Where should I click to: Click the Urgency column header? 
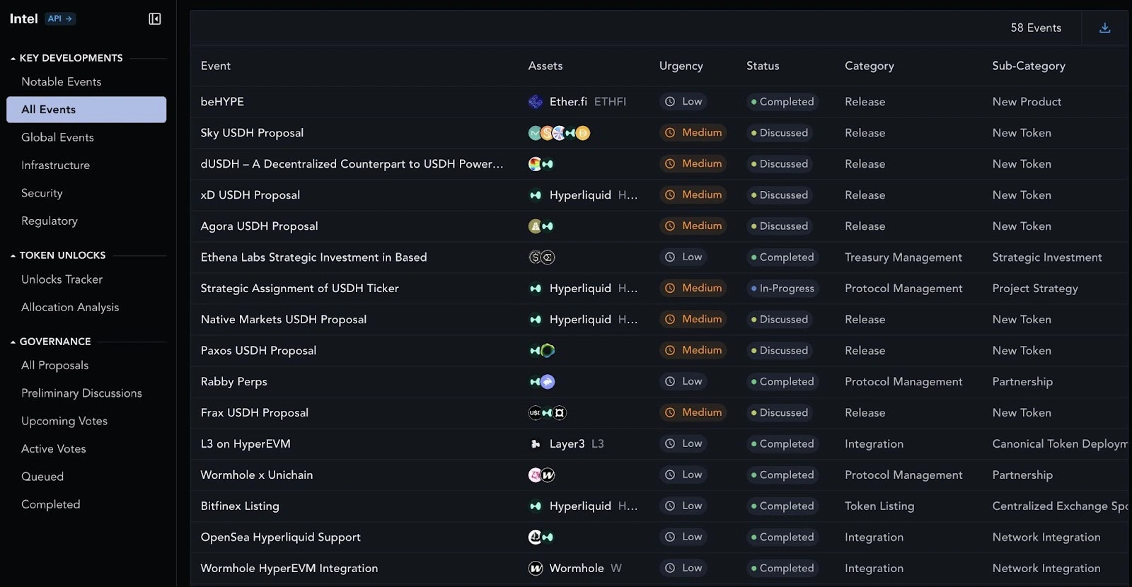pos(681,66)
